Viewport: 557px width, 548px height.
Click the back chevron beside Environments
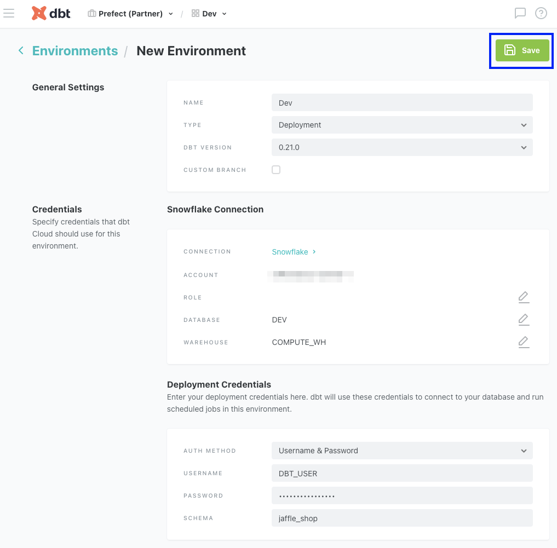click(21, 51)
